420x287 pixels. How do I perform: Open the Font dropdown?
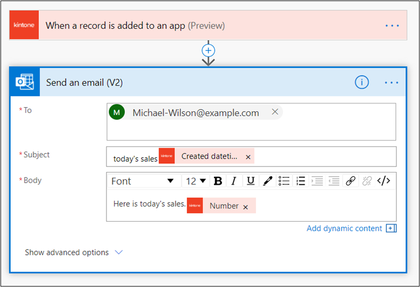[x=142, y=181]
